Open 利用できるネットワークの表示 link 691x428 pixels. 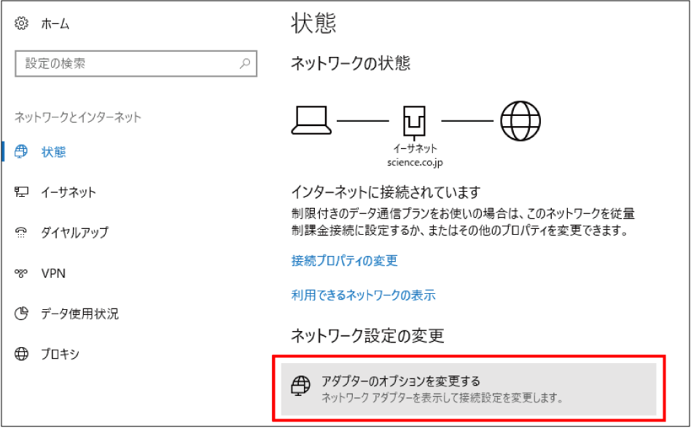pyautogui.click(x=362, y=295)
